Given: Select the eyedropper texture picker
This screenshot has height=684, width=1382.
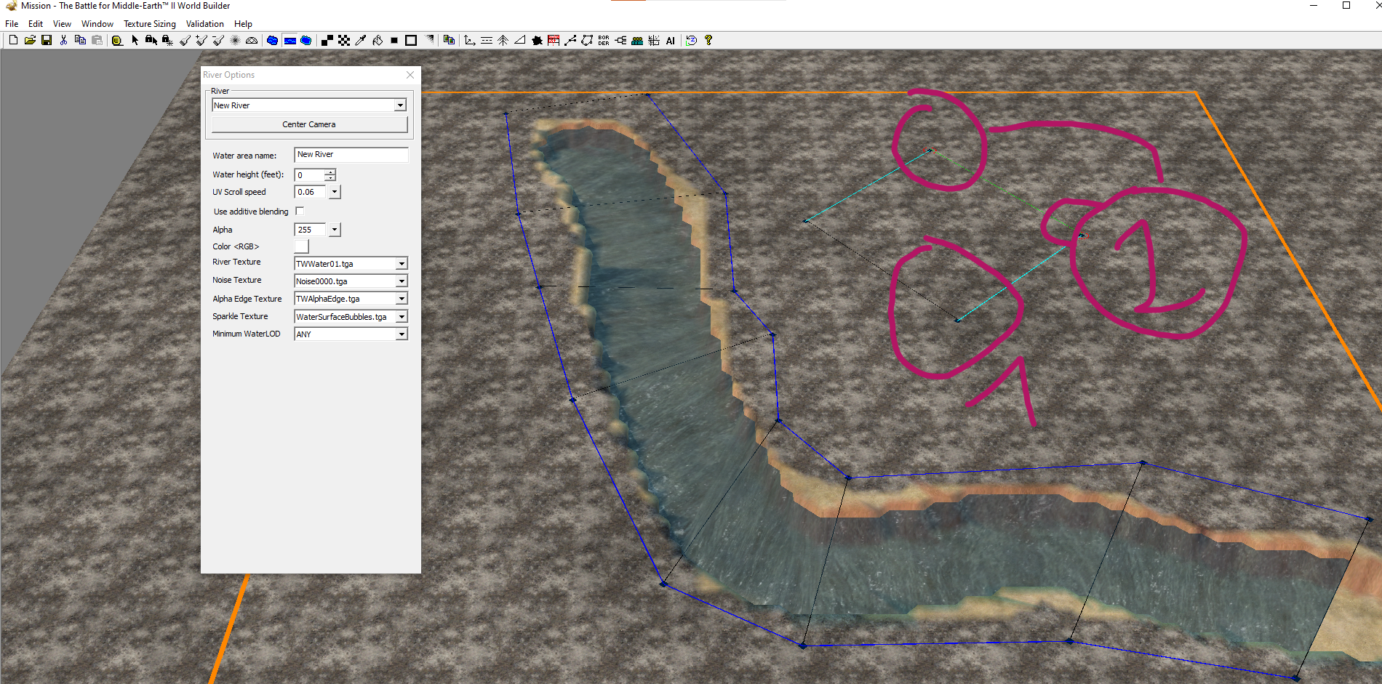Looking at the screenshot, I should click(361, 40).
